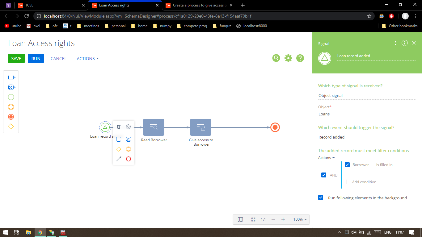Select the Give access to Borrower element
This screenshot has width=422, height=237.
pyautogui.click(x=200, y=127)
